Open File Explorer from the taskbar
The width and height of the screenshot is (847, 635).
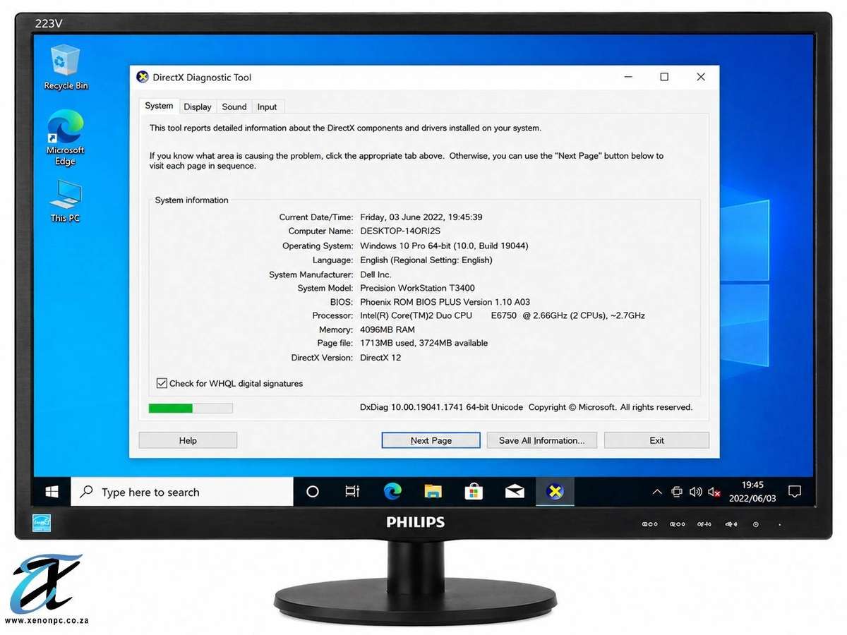pyautogui.click(x=433, y=492)
